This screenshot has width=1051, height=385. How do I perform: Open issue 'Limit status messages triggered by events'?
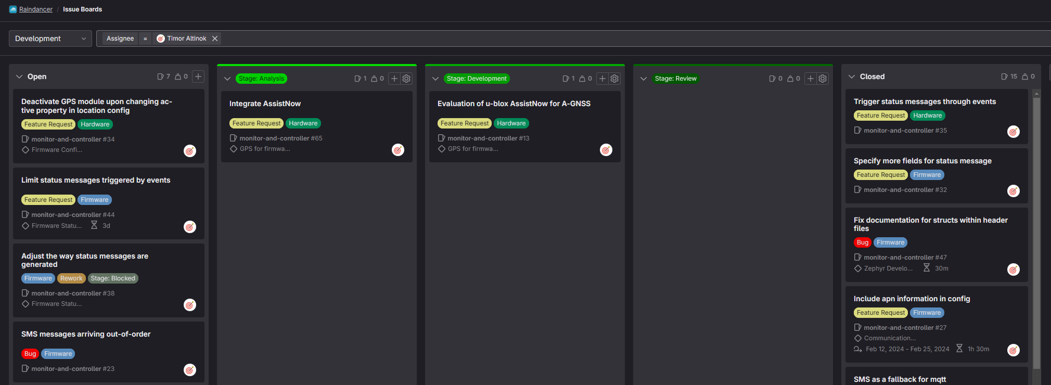coord(96,180)
